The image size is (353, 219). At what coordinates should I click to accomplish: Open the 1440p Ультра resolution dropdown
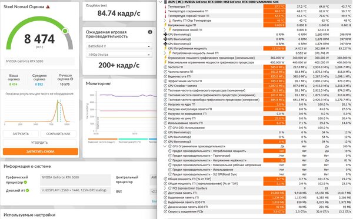coord(119,55)
